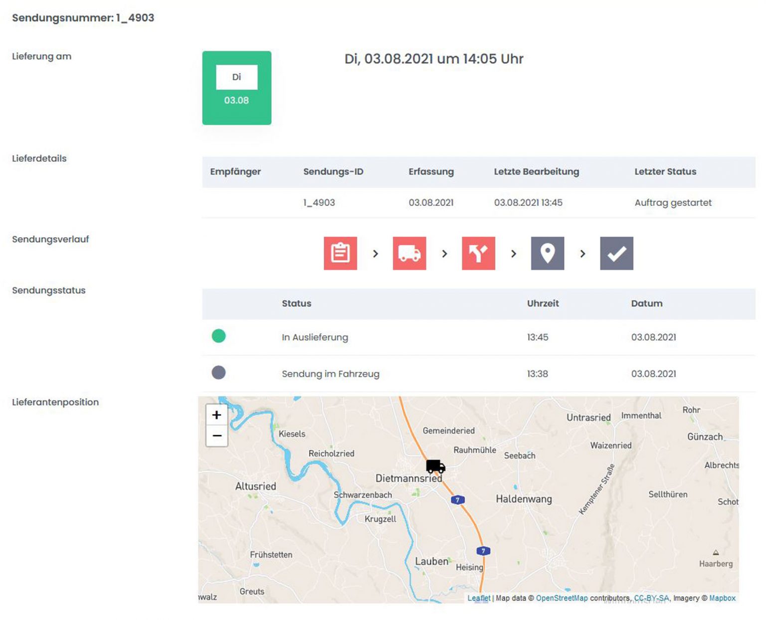The width and height of the screenshot is (766, 620).
Task: Click Dietmannsried label on the map
Action: pyautogui.click(x=408, y=478)
